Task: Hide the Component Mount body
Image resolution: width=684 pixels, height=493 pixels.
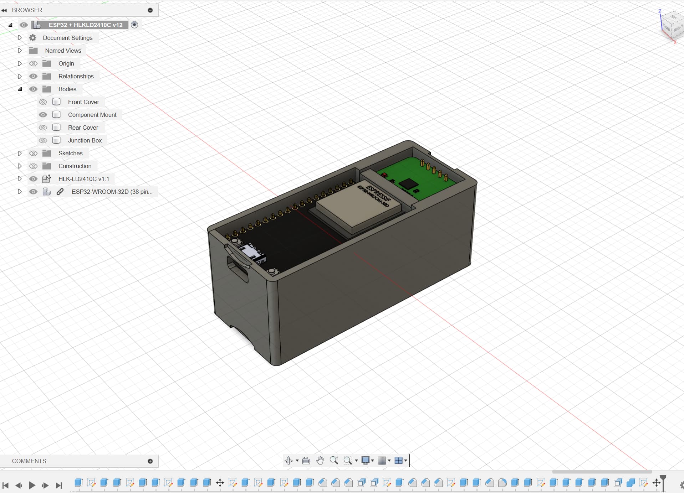Action: 43,115
